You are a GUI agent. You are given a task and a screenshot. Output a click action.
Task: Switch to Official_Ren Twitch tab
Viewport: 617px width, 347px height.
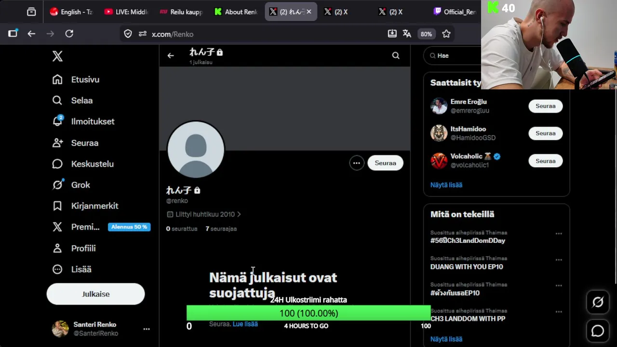click(455, 12)
